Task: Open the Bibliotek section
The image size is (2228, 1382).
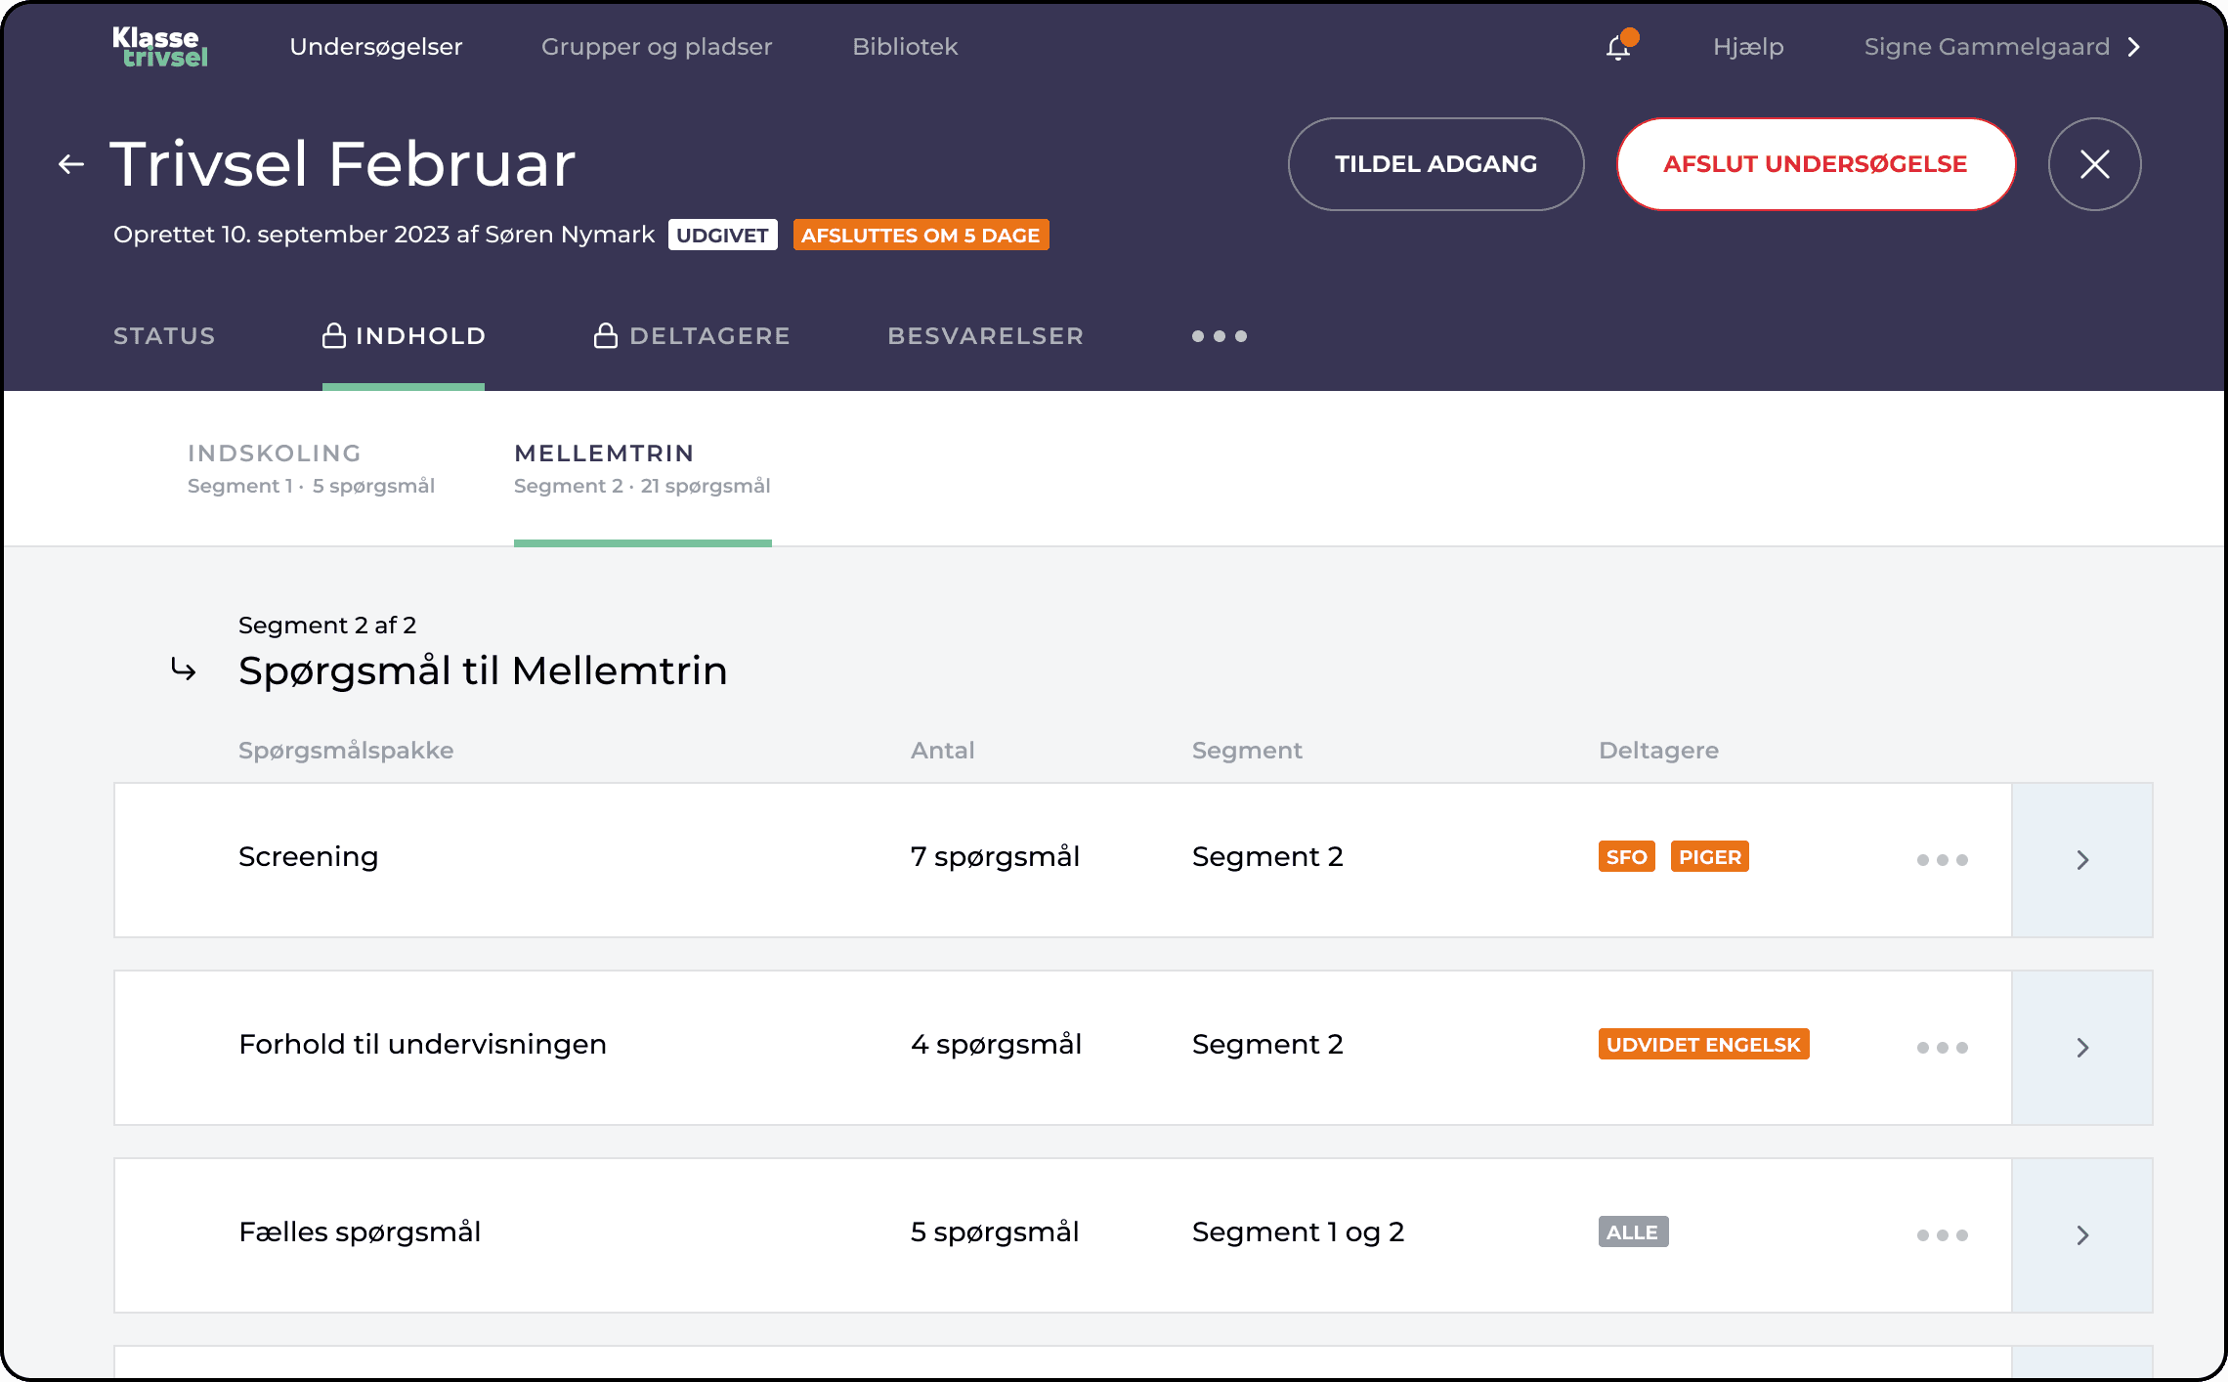Action: pyautogui.click(x=905, y=47)
